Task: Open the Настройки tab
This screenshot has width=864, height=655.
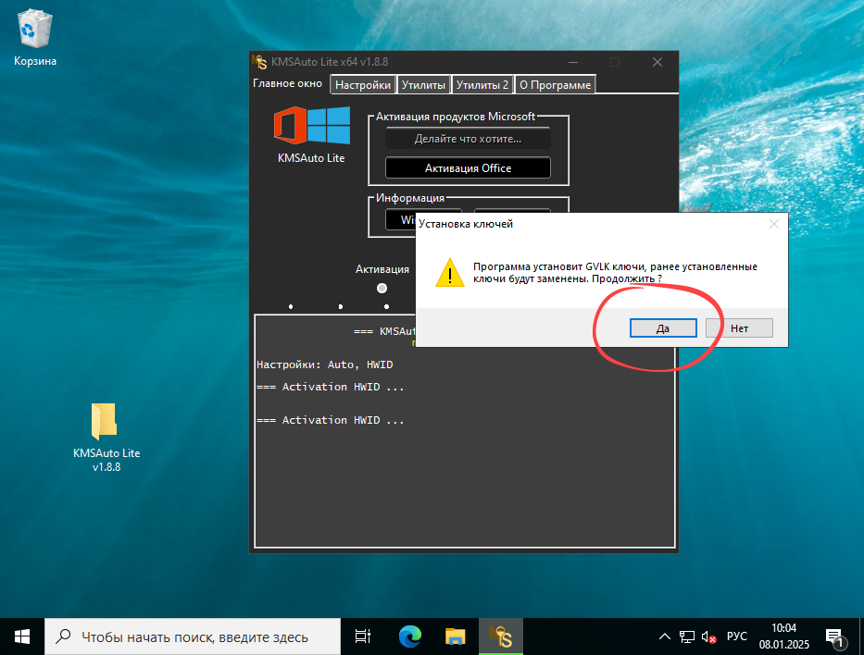Action: click(x=363, y=85)
